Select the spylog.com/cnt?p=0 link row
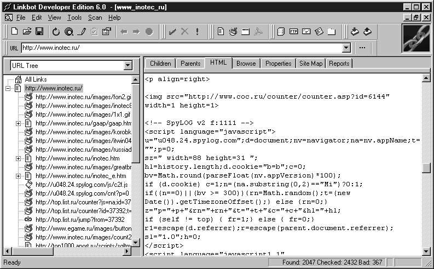This screenshot has height=269, width=434. (82, 193)
